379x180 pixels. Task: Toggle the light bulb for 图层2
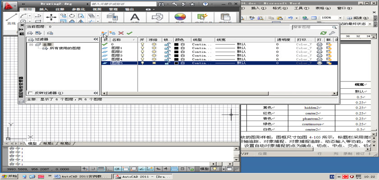[x=143, y=52]
